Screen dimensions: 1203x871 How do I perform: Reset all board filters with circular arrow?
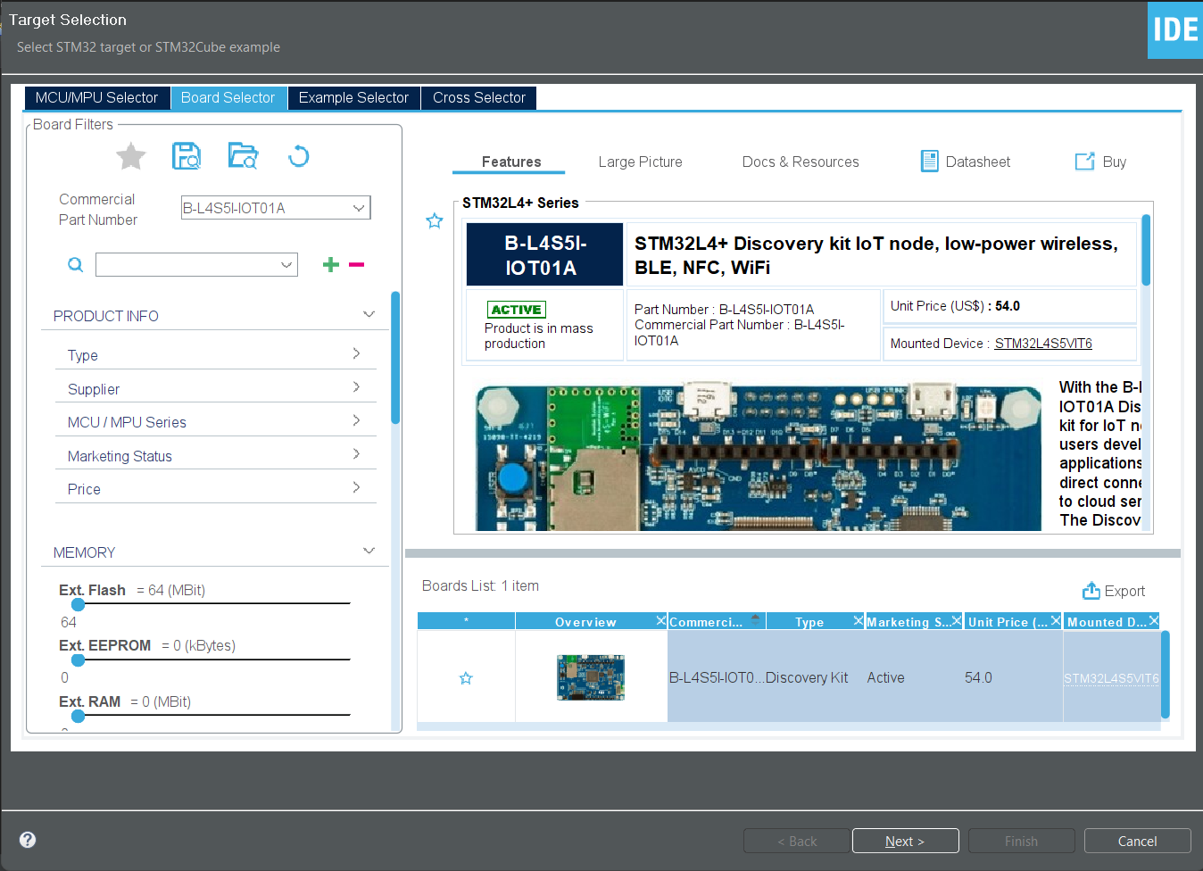point(299,155)
